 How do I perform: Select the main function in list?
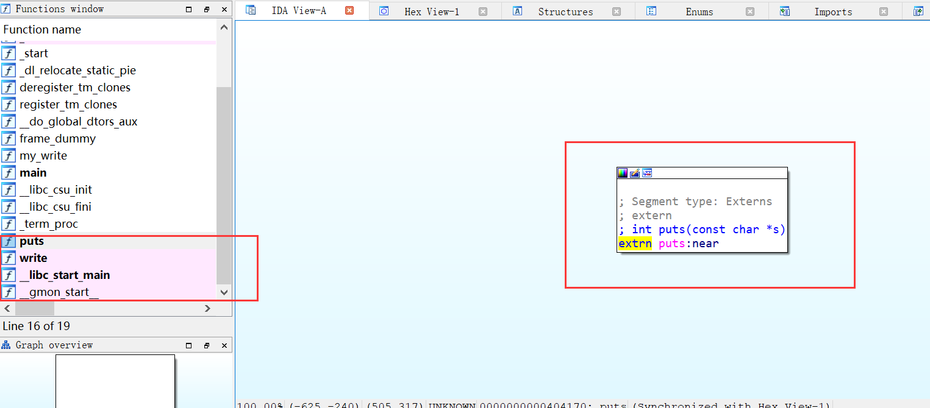click(33, 173)
